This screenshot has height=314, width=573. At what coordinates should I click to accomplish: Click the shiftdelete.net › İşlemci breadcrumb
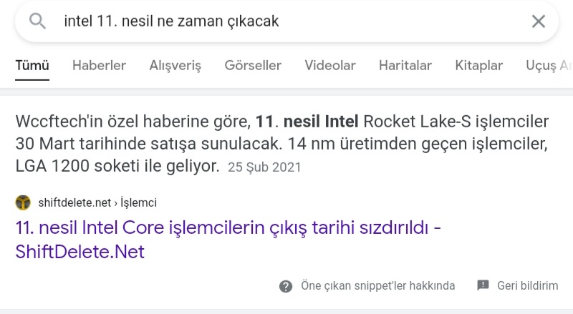click(97, 203)
